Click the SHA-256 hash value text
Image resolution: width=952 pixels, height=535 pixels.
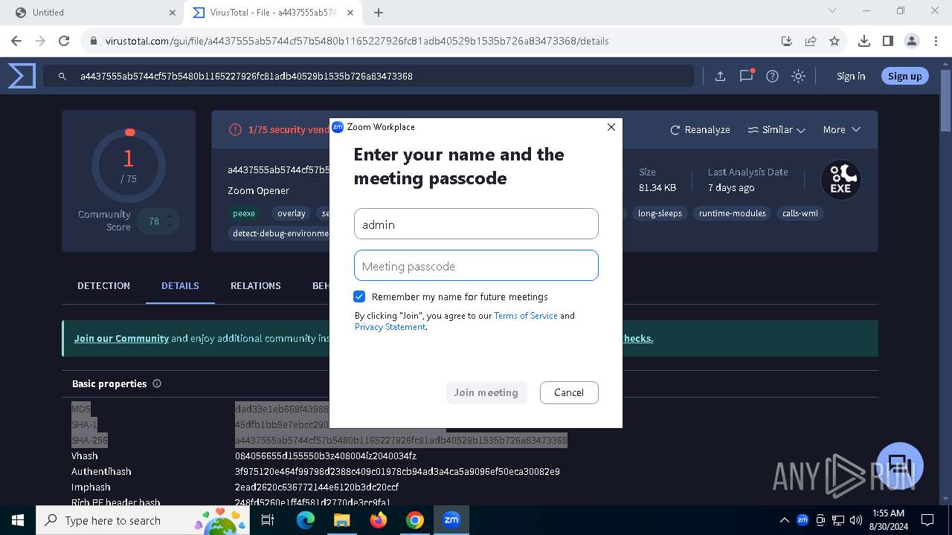point(401,441)
